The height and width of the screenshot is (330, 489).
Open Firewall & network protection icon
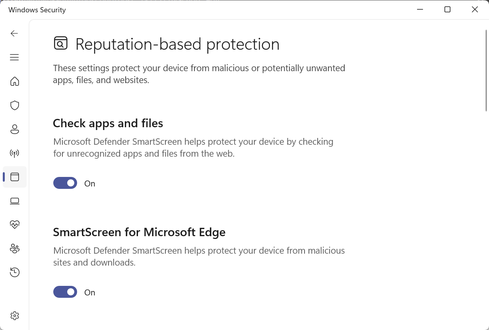15,153
